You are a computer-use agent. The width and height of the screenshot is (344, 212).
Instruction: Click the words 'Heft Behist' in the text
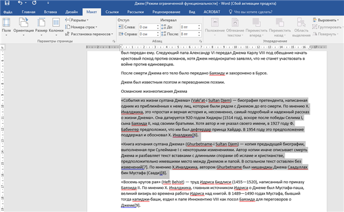(173, 182)
